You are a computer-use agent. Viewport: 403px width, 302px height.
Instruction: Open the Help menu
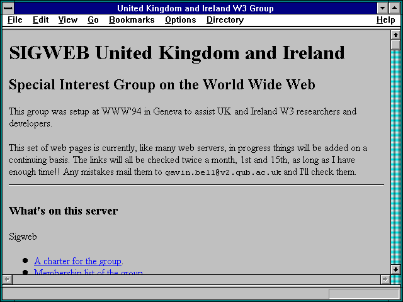tap(386, 20)
